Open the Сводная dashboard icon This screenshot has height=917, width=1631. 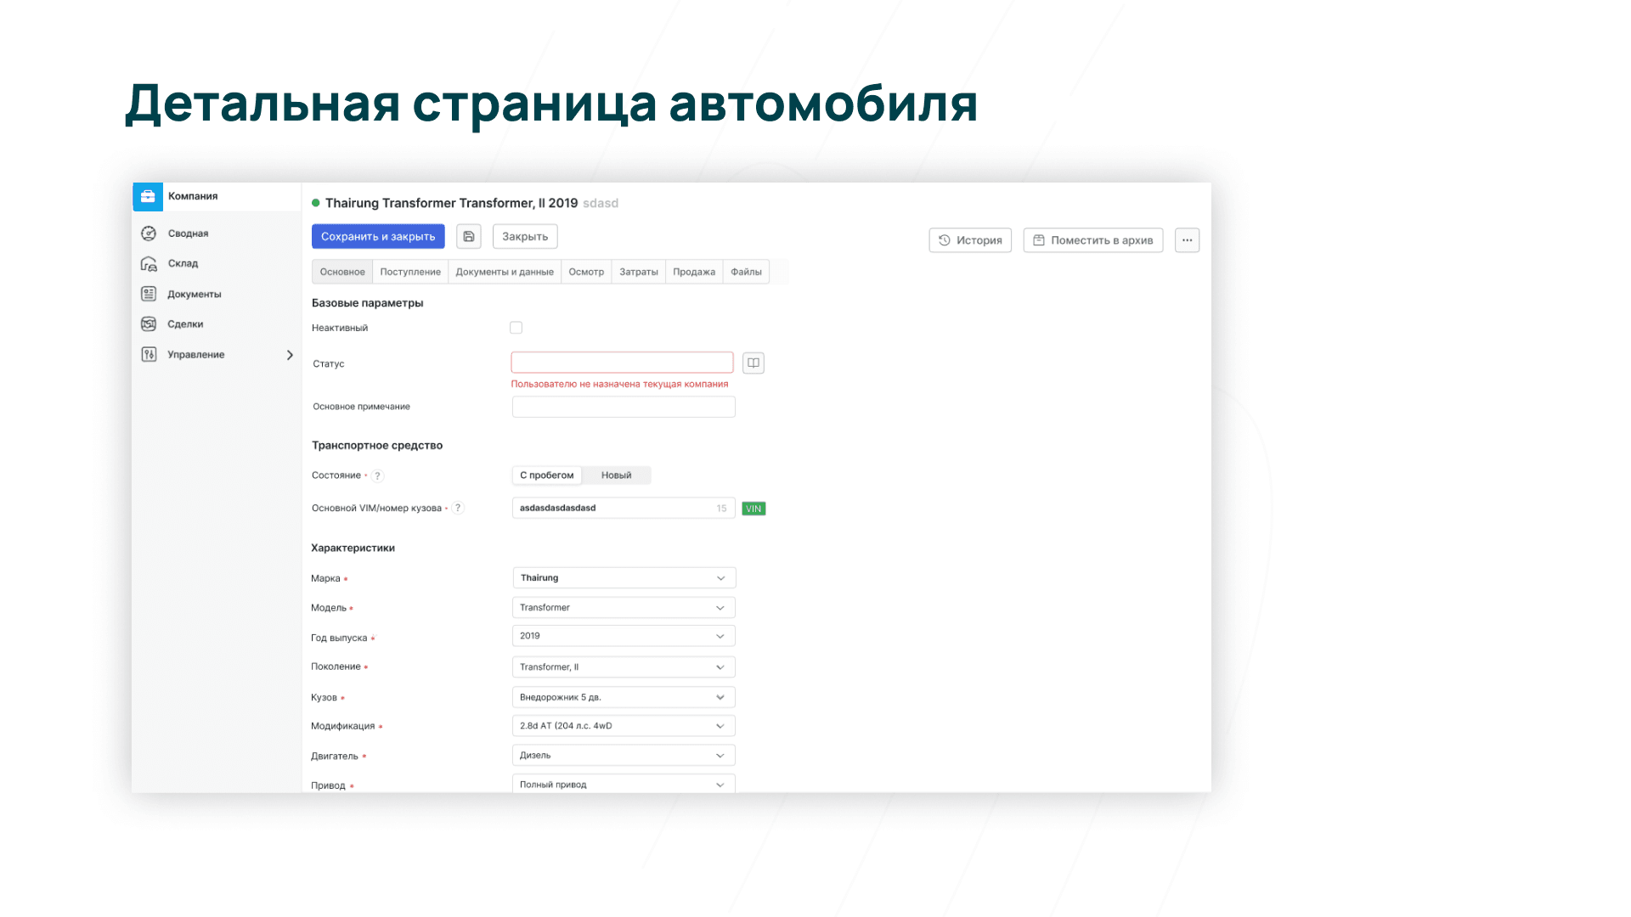coord(149,233)
